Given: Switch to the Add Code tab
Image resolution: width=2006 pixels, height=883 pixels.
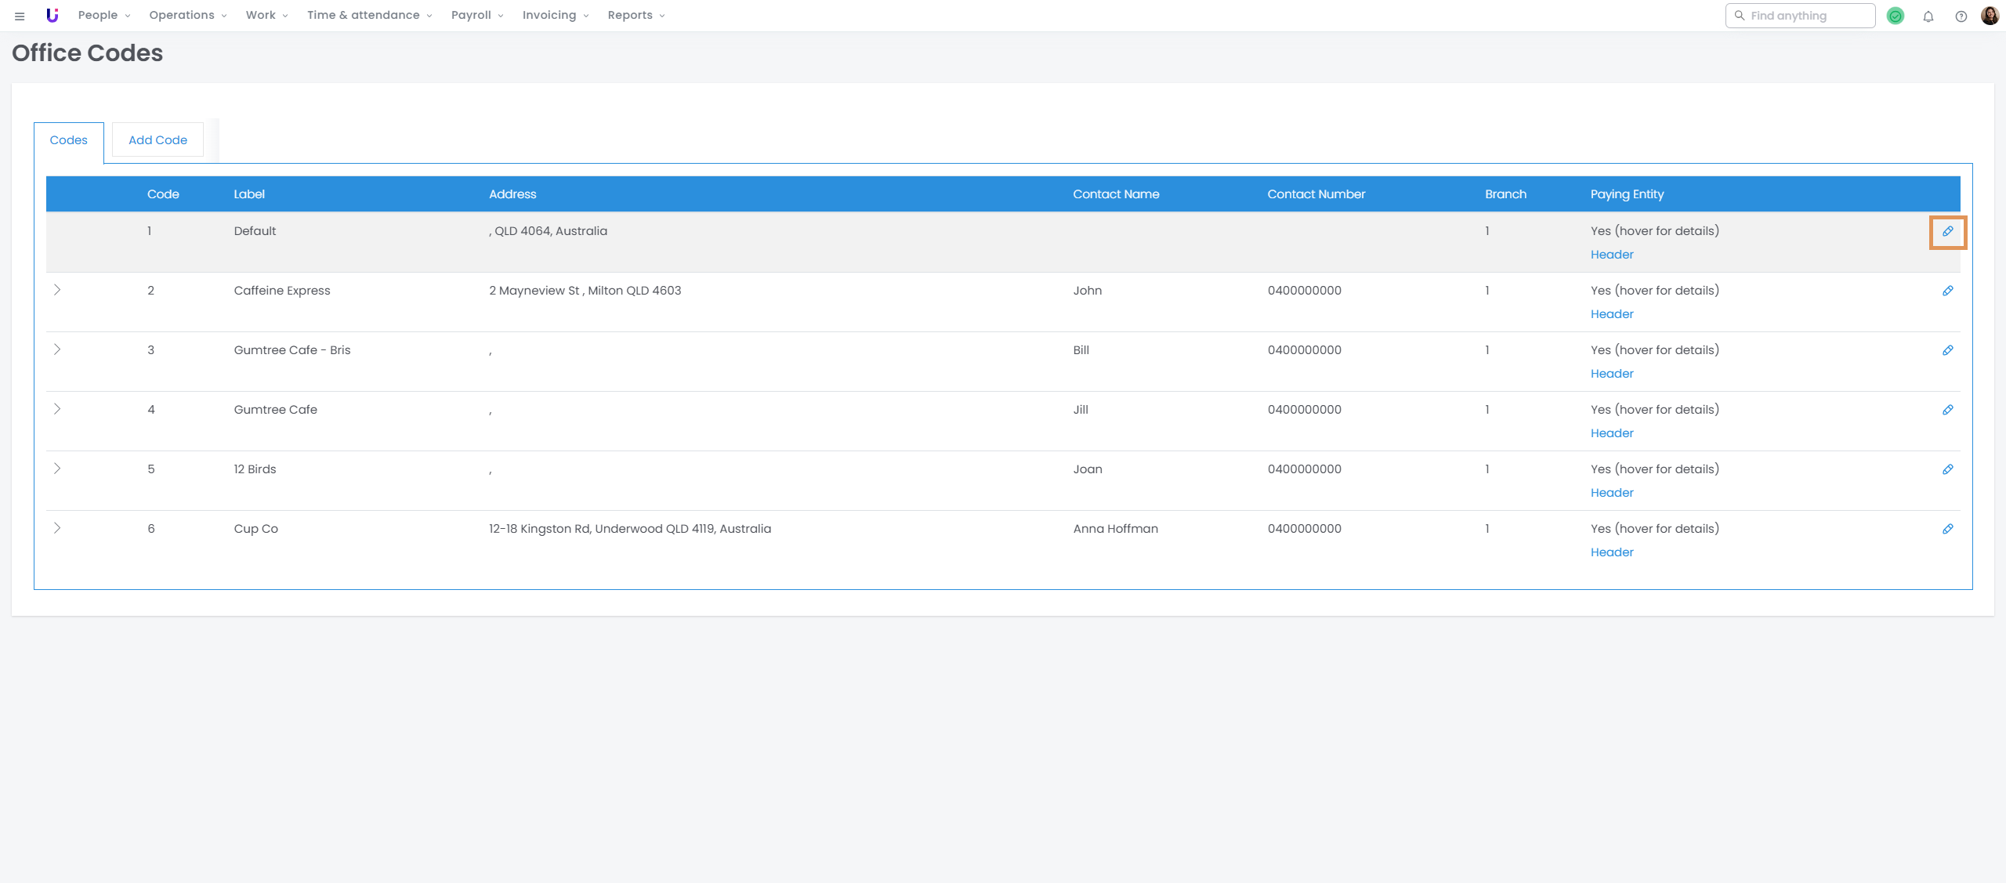Looking at the screenshot, I should 158,139.
